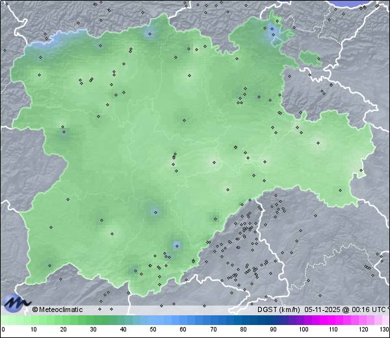The width and height of the screenshot is (390, 338).
Task: Click the blue gust hotspot in northeast corner
Action: (273, 32)
